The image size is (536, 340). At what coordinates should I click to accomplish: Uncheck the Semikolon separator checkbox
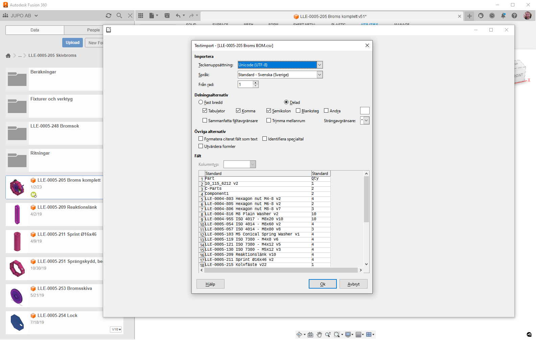[x=269, y=111]
